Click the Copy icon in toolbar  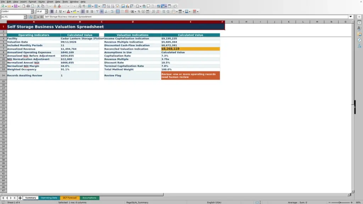tap(43, 6)
